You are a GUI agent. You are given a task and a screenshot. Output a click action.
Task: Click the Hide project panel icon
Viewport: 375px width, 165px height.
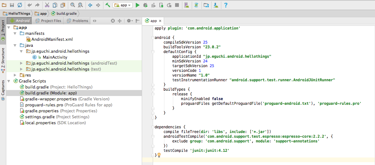coord(137,21)
